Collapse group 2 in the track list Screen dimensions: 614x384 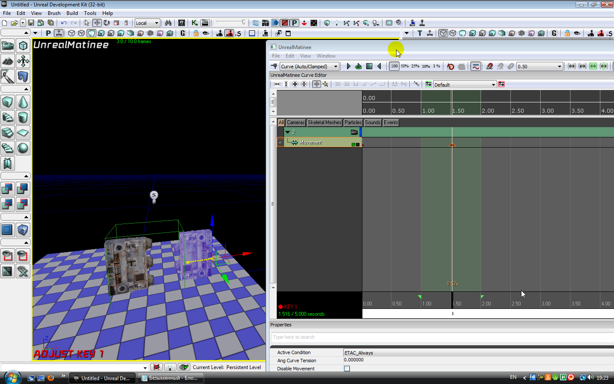click(288, 132)
